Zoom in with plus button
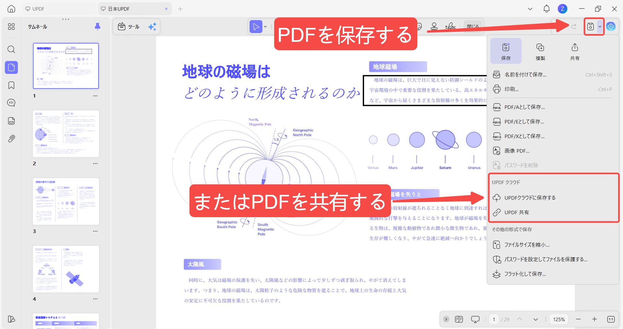 pyautogui.click(x=594, y=319)
